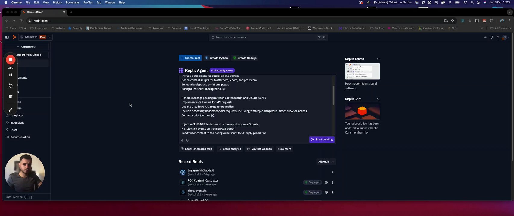Click the Chrome back arrow
514x216 pixels.
point(7,21)
